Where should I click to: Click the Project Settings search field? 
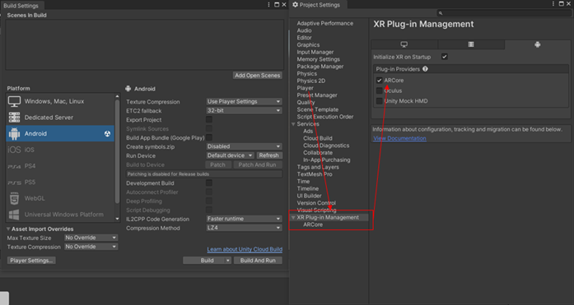[x=504, y=13]
